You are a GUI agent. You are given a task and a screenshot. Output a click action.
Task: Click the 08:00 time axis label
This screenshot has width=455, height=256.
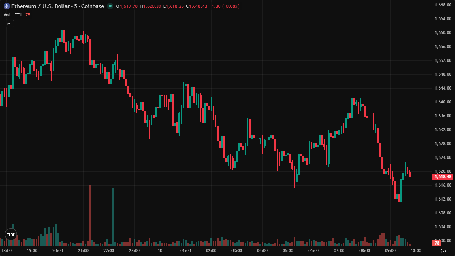[365, 250]
